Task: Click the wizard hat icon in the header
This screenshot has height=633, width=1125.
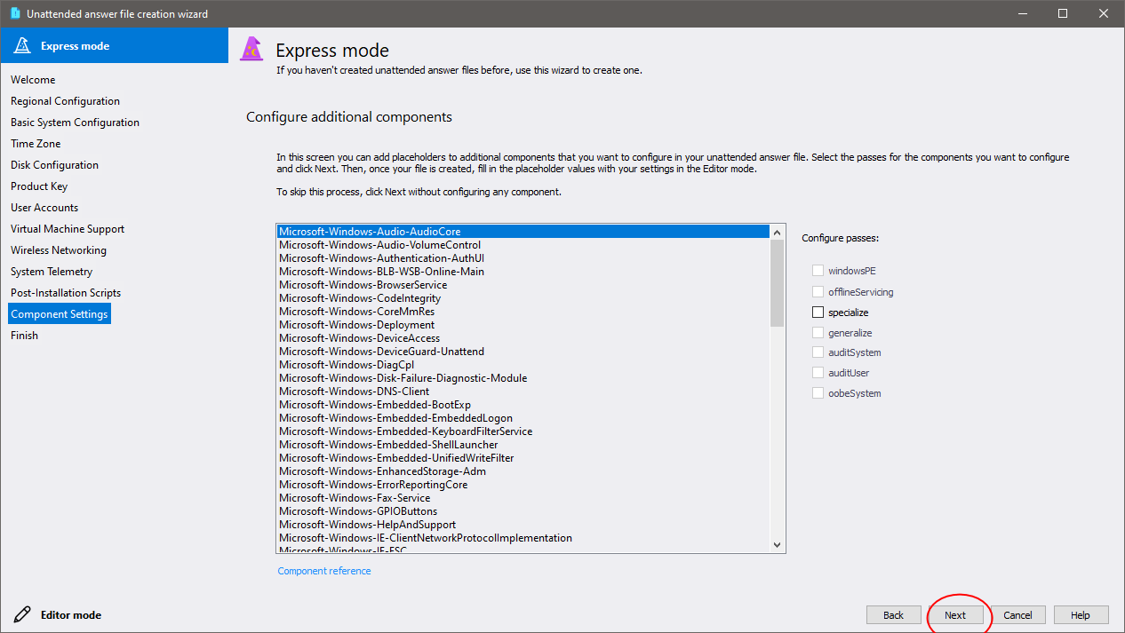Action: [252, 50]
